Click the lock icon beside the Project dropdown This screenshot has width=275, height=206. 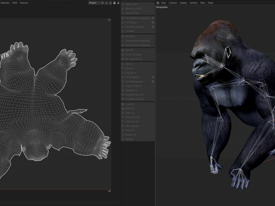[x=111, y=3]
